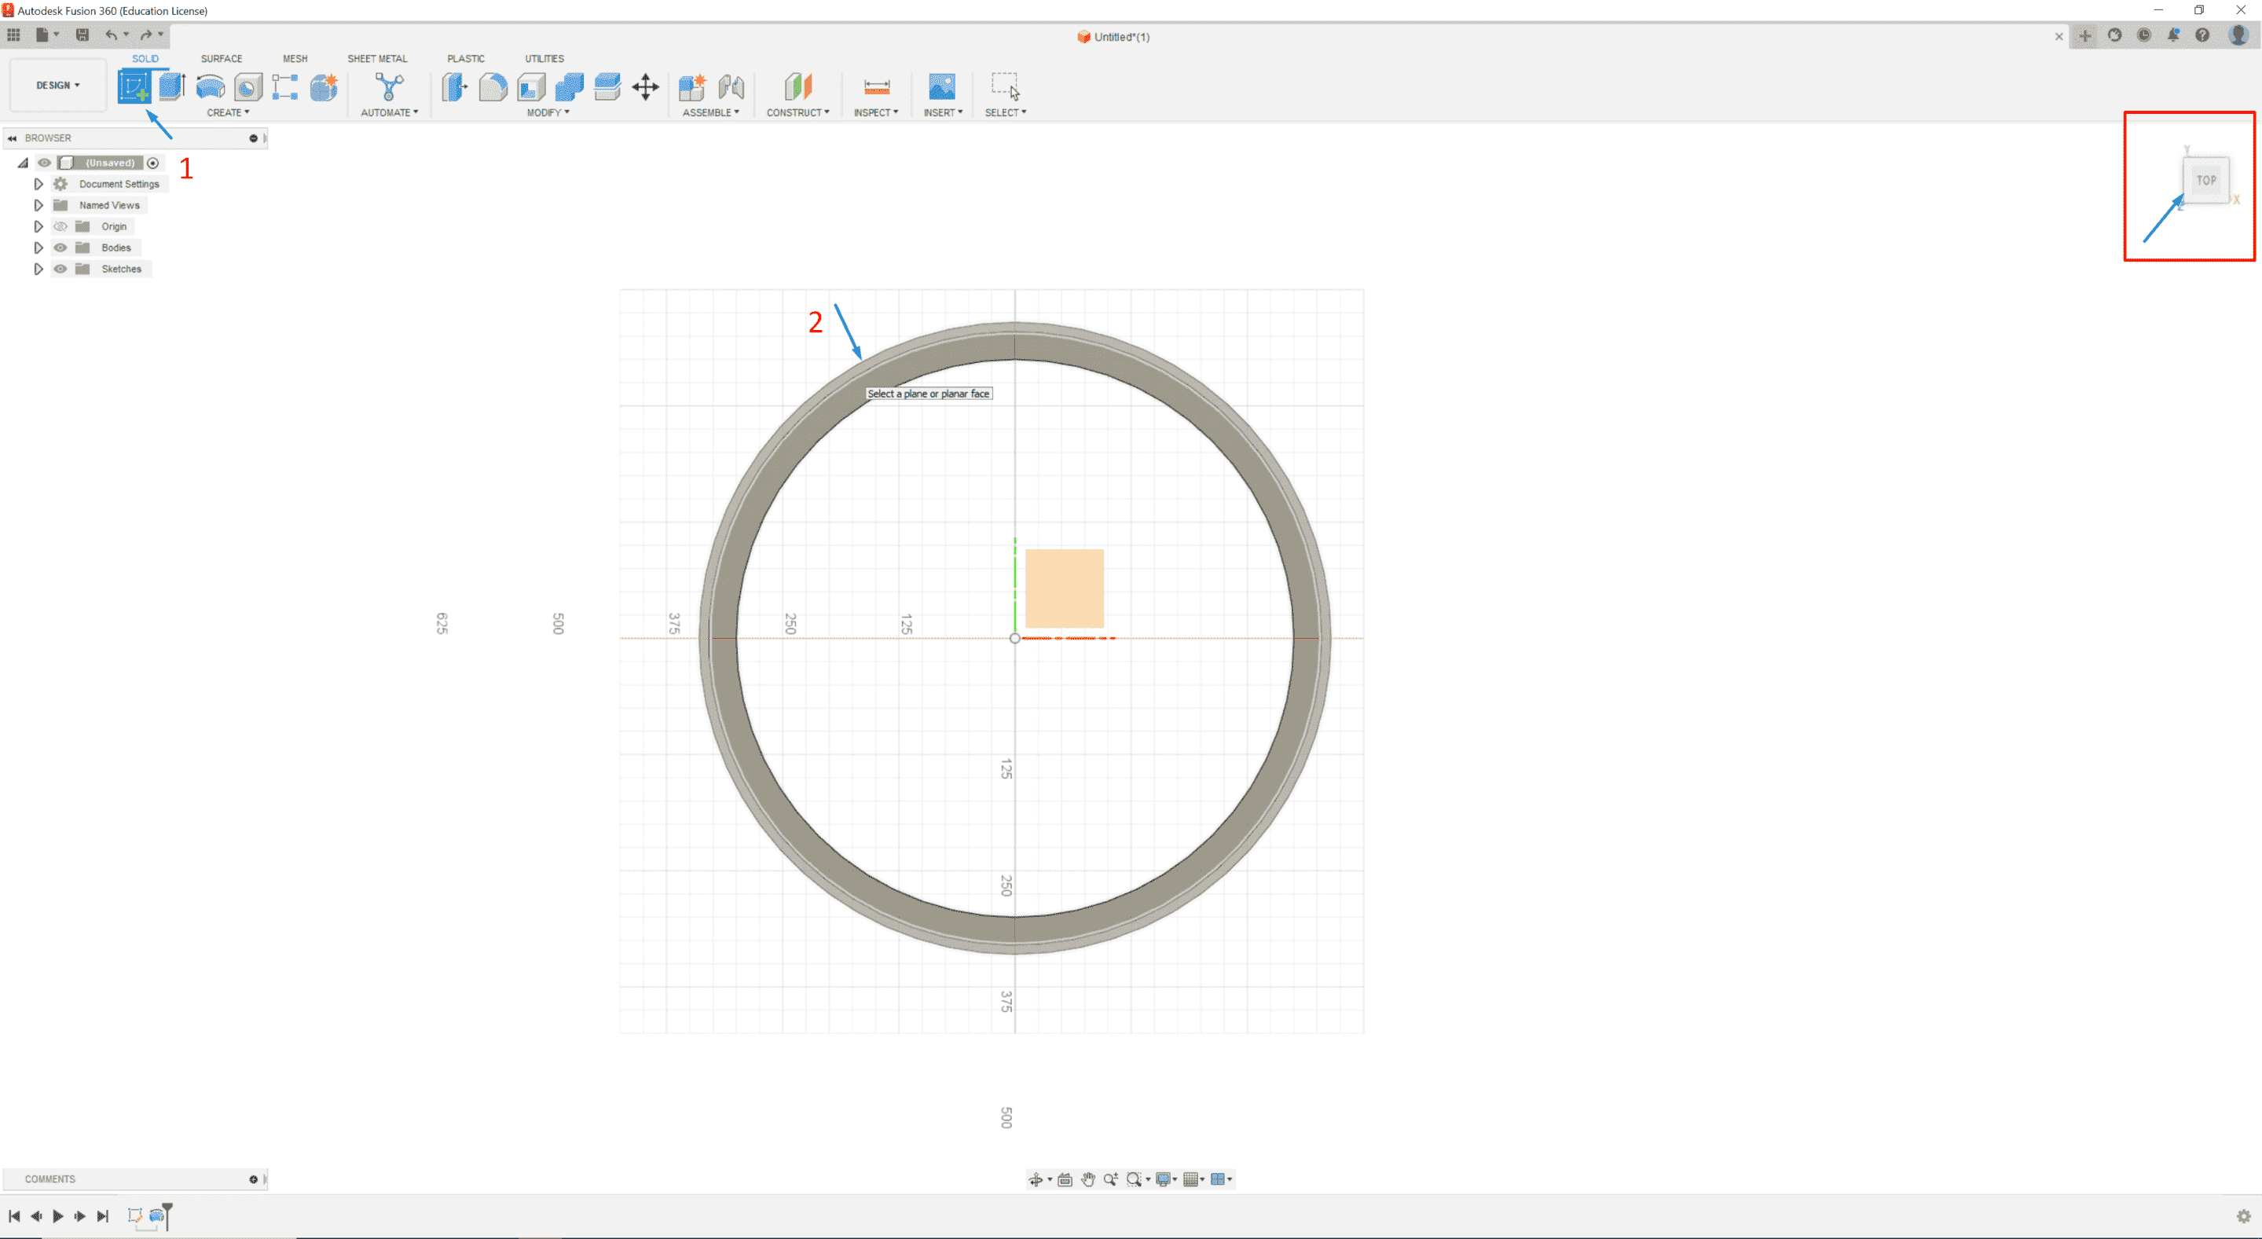Open the Assemble dropdown menu

(x=710, y=112)
